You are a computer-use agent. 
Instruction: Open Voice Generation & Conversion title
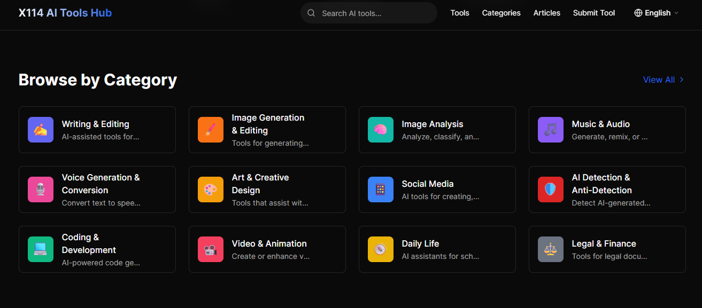[101, 184]
